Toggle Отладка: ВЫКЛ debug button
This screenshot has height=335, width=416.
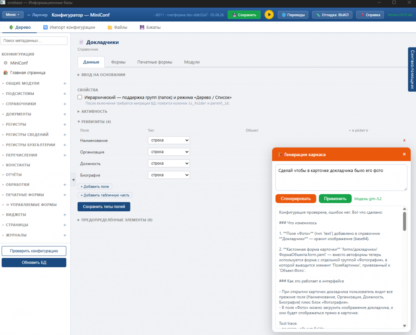pos(332,15)
